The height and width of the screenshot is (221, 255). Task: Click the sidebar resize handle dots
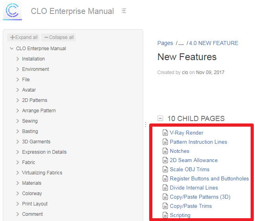[x=146, y=125]
